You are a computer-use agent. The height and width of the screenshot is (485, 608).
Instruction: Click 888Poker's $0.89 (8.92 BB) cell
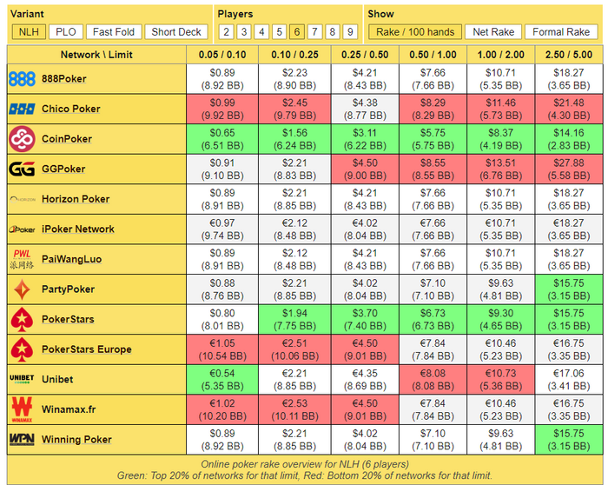pyautogui.click(x=222, y=79)
